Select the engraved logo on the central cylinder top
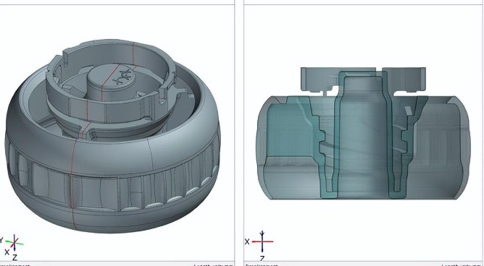 (x=123, y=77)
